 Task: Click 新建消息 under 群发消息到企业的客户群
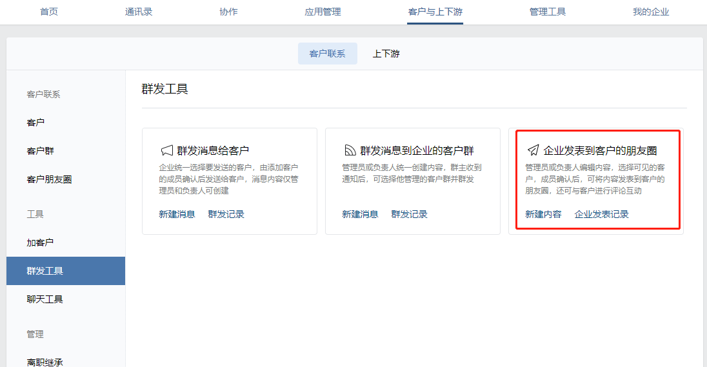[360, 214]
